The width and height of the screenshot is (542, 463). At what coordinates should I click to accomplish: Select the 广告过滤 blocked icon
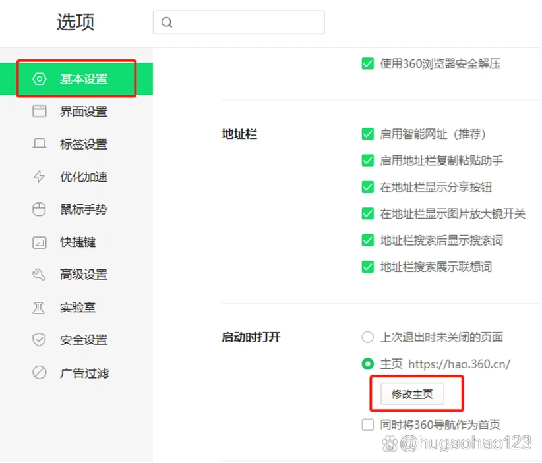40,373
